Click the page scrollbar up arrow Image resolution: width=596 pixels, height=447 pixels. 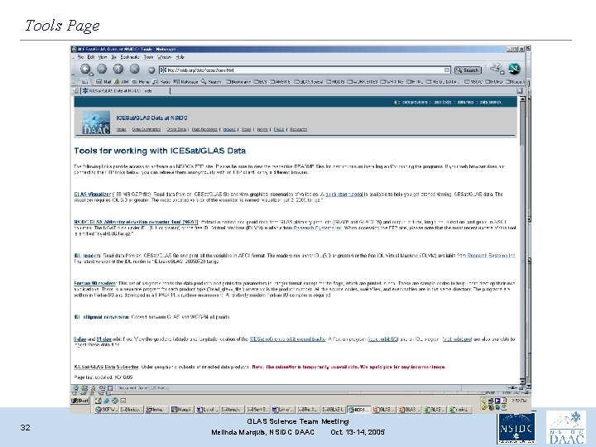522,99
